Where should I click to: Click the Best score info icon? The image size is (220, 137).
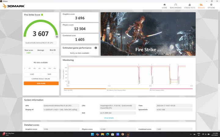pyautogui.click(x=55, y=50)
